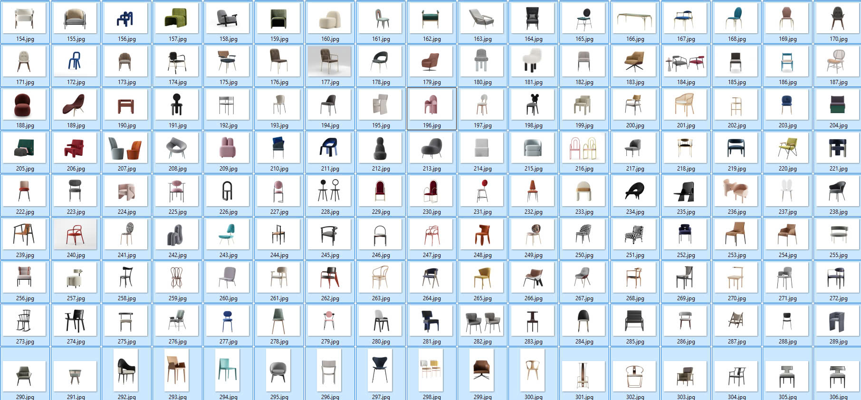Viewport: 861px width, 400px height.
Task: Open the long table image 166.jpg
Action: tap(635, 18)
